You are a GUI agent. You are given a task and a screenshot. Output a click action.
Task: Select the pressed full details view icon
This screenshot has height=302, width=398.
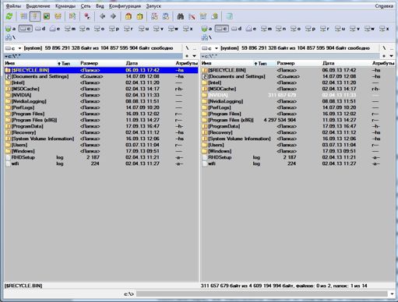coord(35,16)
